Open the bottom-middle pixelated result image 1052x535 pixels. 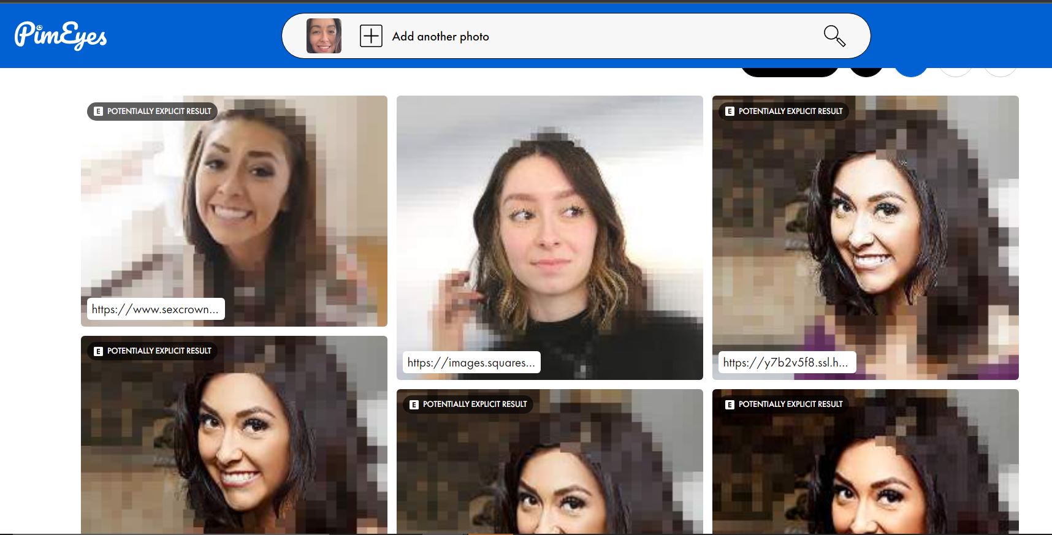[549, 472]
